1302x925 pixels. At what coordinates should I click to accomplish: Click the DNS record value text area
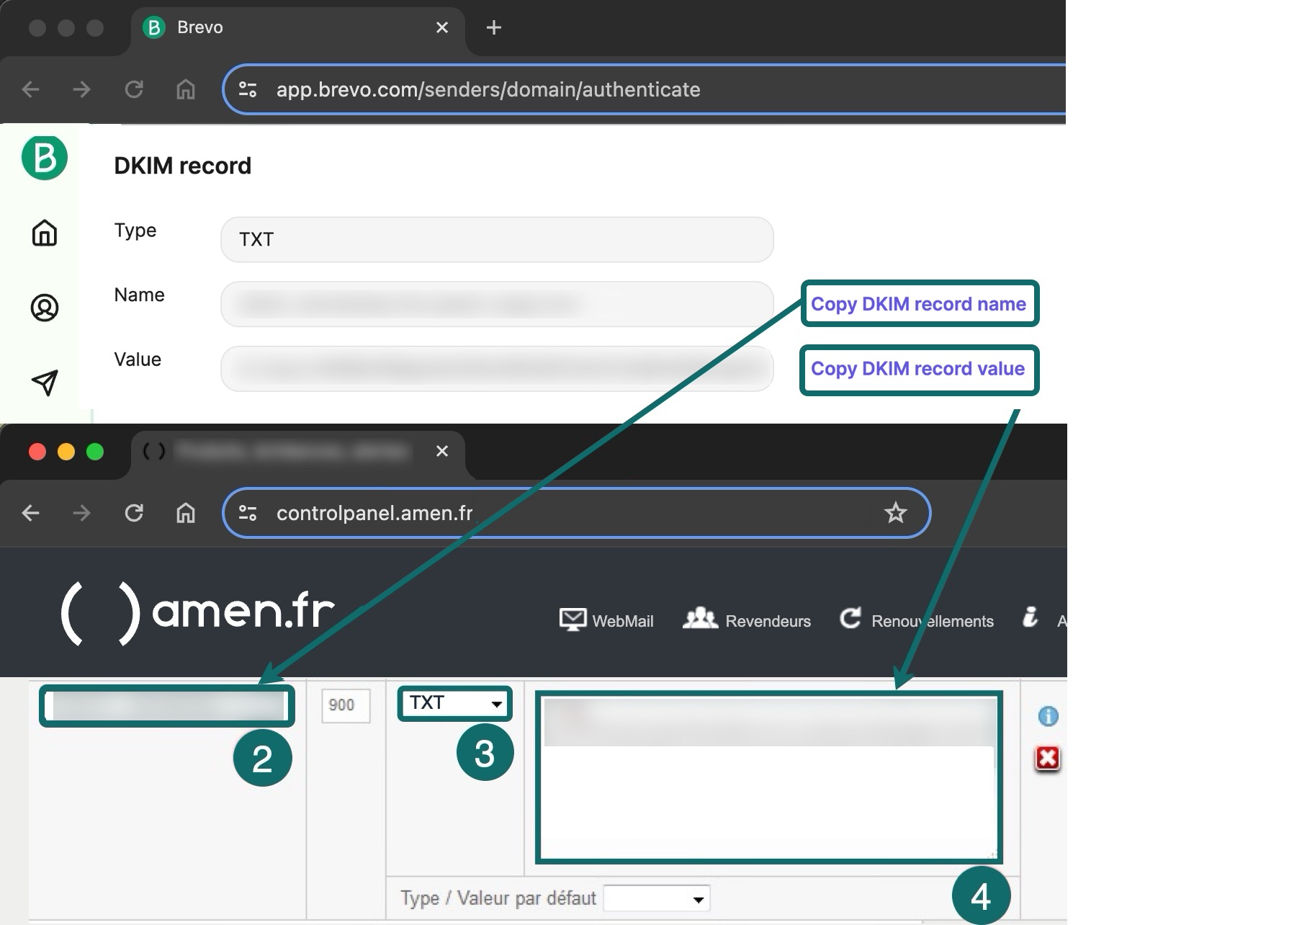click(769, 777)
